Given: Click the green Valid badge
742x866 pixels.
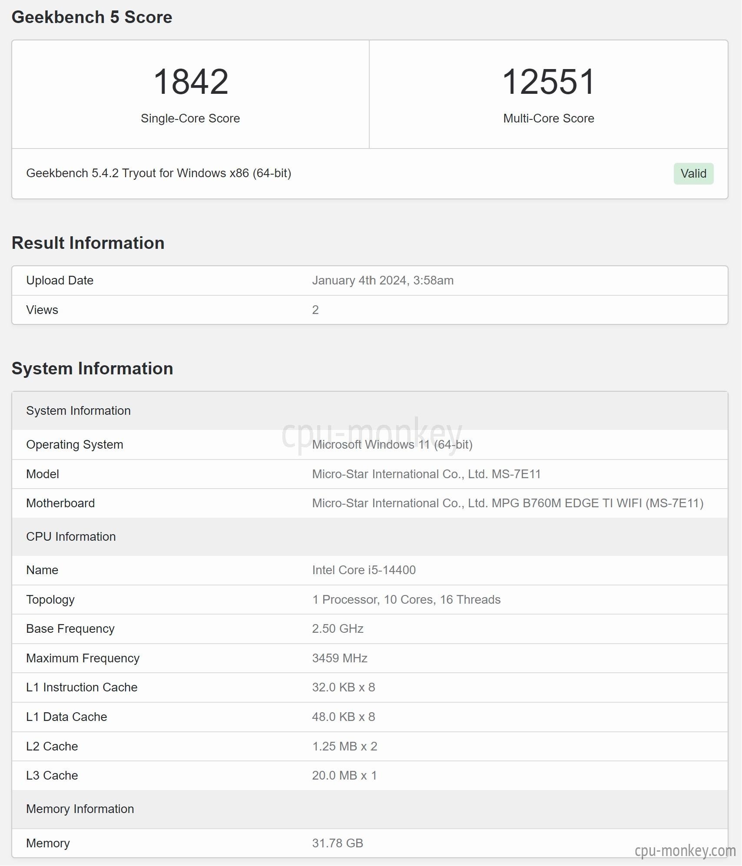Looking at the screenshot, I should (x=693, y=174).
